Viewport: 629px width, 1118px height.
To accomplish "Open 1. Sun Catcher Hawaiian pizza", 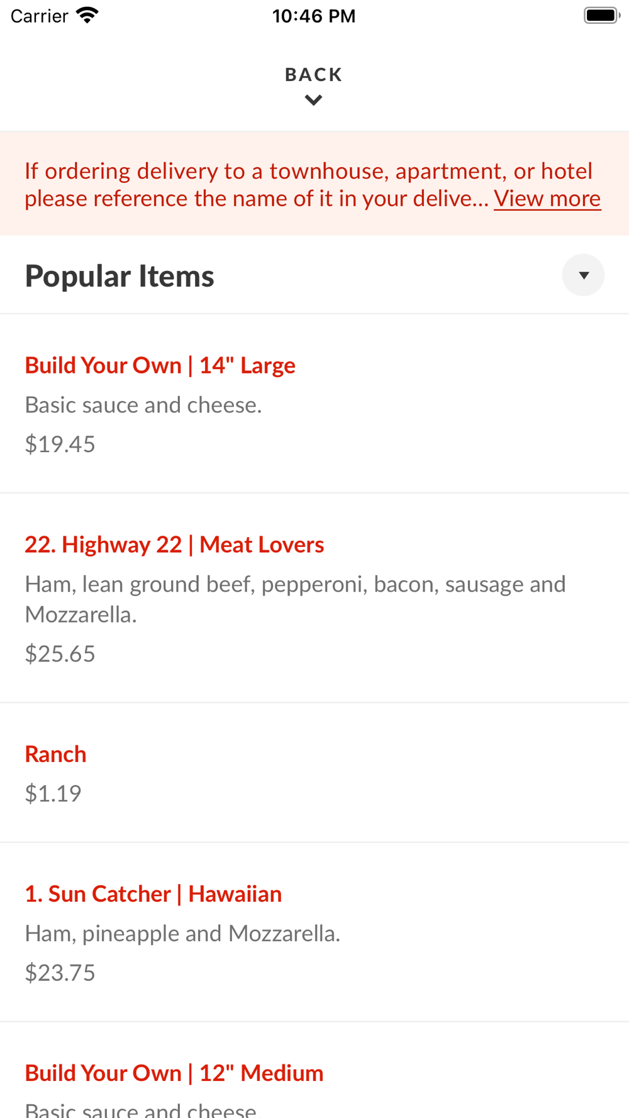I will (153, 894).
